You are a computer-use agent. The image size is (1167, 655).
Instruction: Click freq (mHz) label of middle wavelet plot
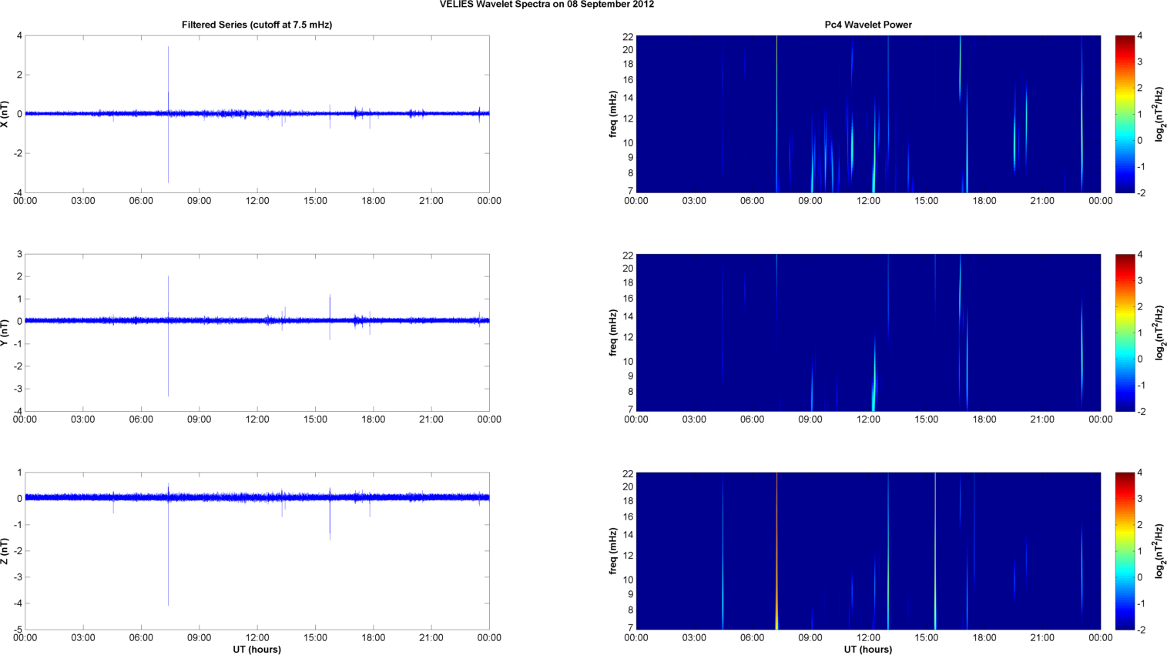613,333
